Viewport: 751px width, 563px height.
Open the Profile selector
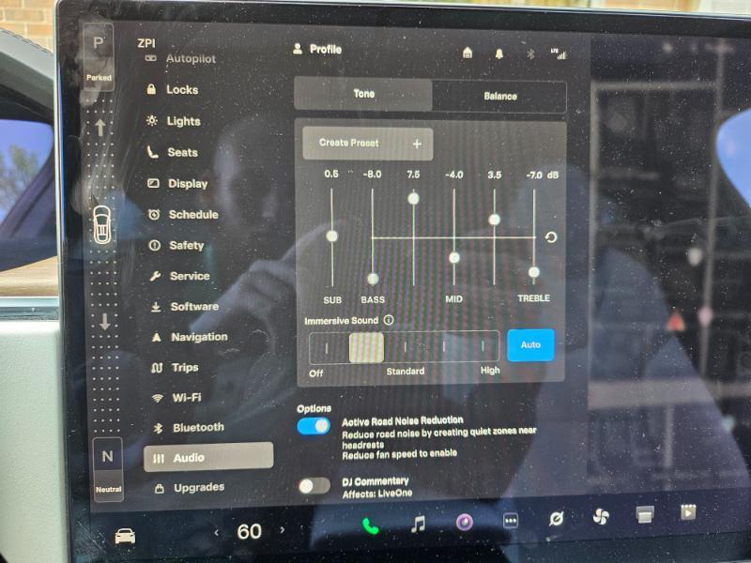click(317, 49)
